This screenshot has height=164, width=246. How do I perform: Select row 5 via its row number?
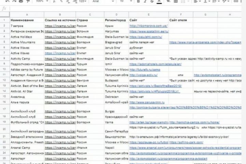point(4,42)
